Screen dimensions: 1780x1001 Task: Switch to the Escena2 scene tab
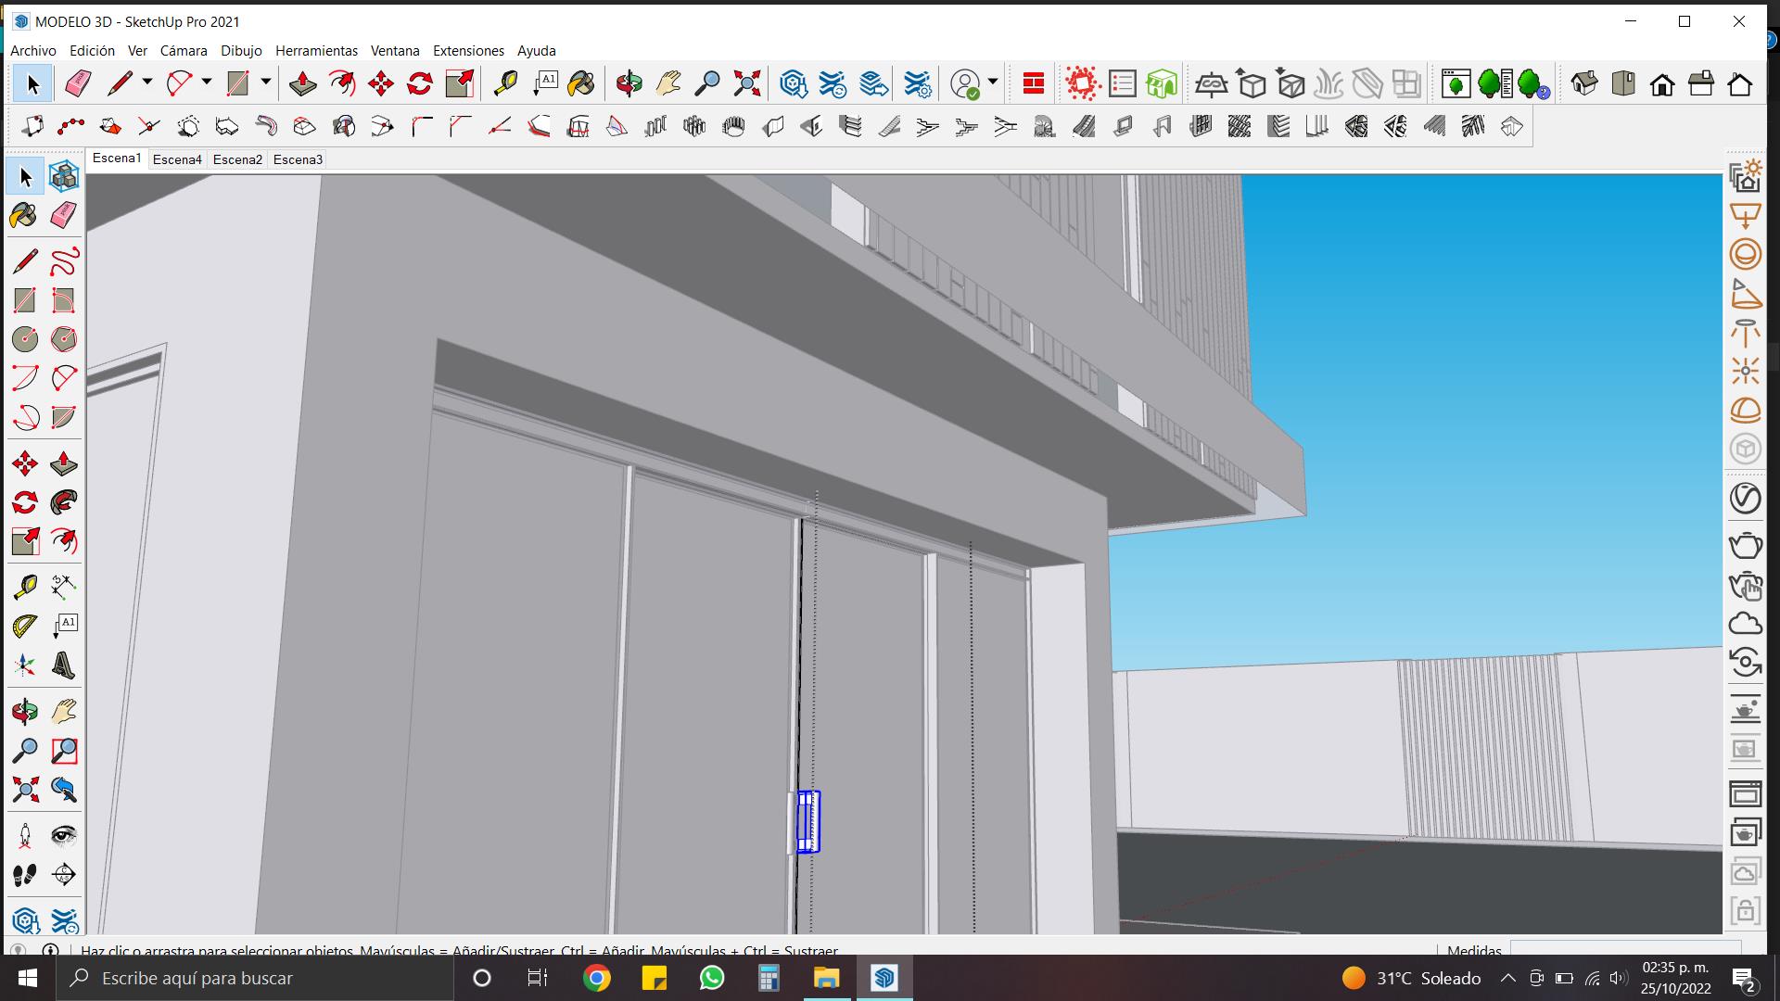tap(237, 159)
